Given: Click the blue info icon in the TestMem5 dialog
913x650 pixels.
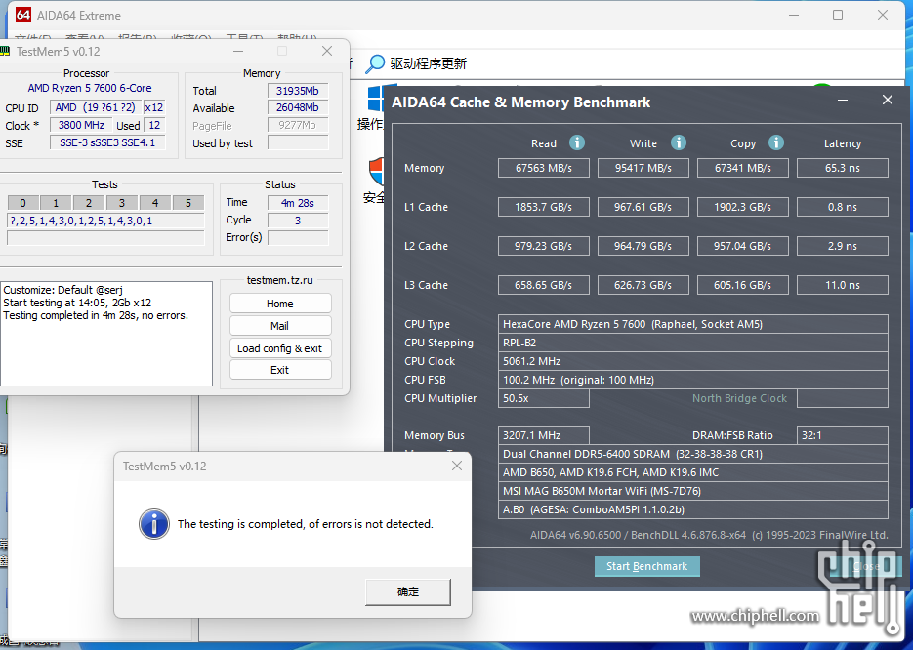Looking at the screenshot, I should point(154,524).
